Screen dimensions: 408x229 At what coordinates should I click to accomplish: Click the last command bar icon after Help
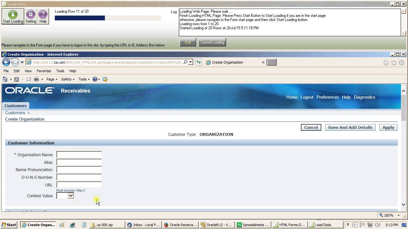tap(105, 79)
